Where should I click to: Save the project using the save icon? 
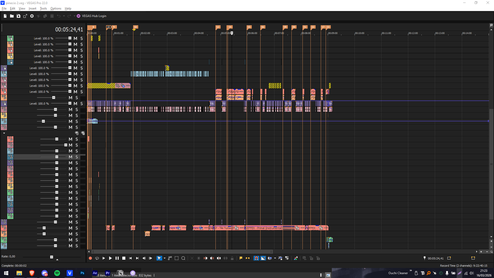click(x=18, y=16)
